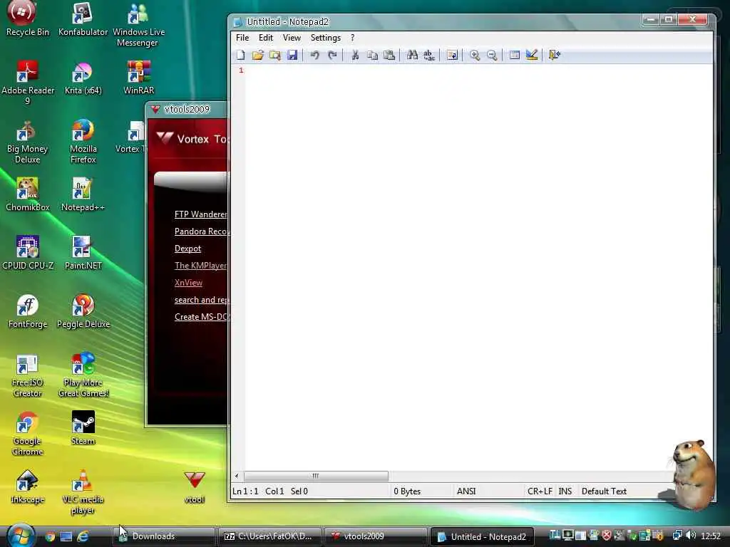
Task: Click the Dexpot link in vtools2009
Action: click(x=187, y=249)
